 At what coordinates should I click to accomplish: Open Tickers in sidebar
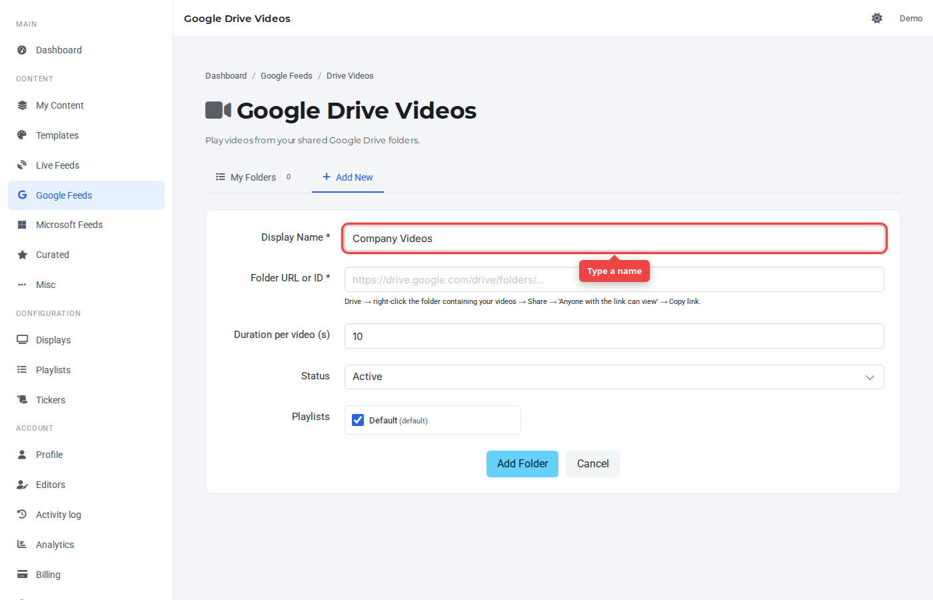coord(87,400)
